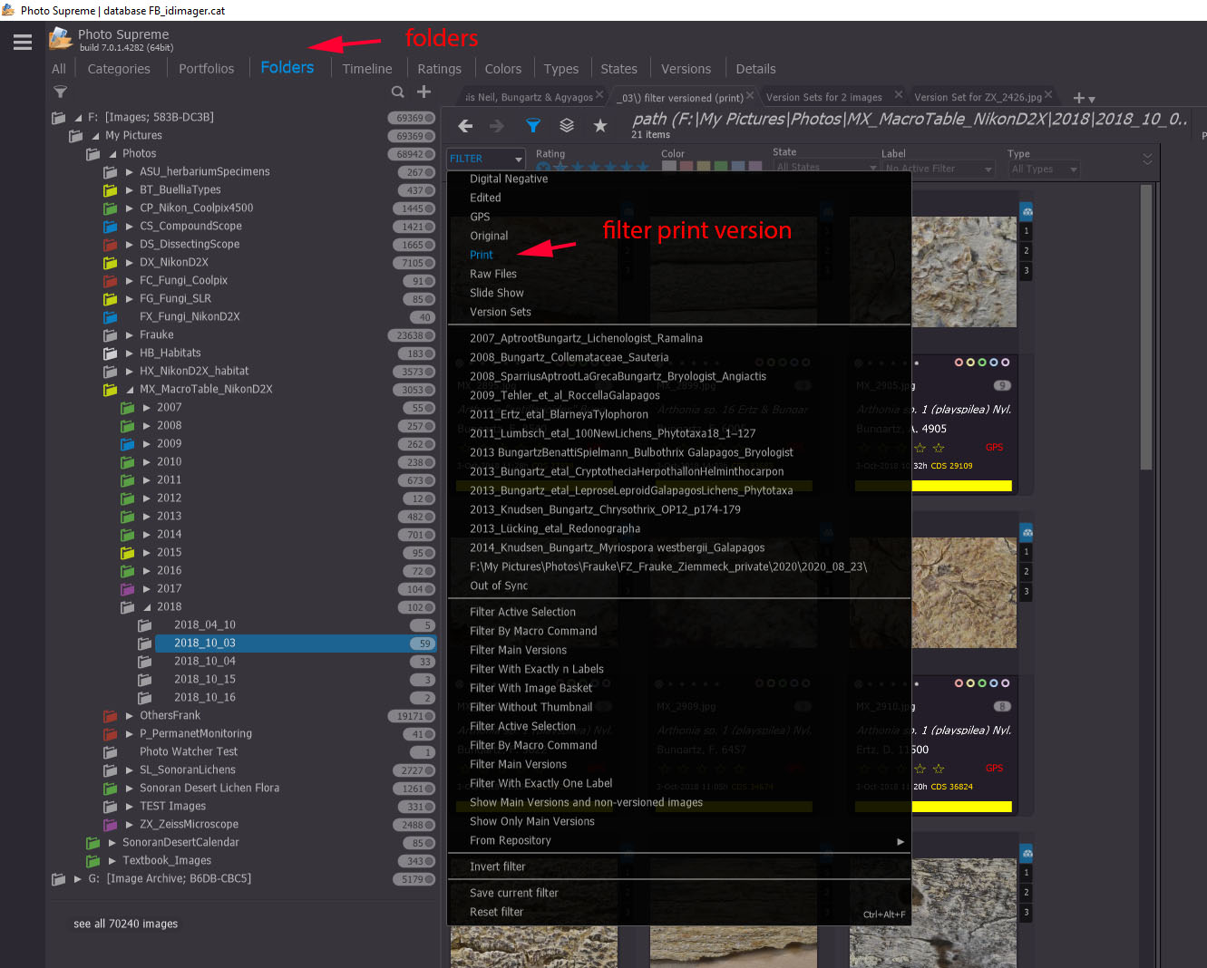The height and width of the screenshot is (968, 1207).
Task: Click the Photo Supreme logo icon
Action: 61,38
